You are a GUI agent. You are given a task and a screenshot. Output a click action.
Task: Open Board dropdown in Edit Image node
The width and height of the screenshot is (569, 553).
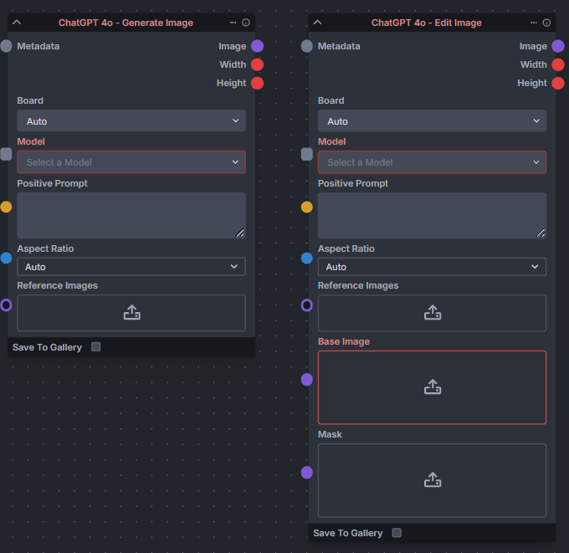tap(433, 120)
